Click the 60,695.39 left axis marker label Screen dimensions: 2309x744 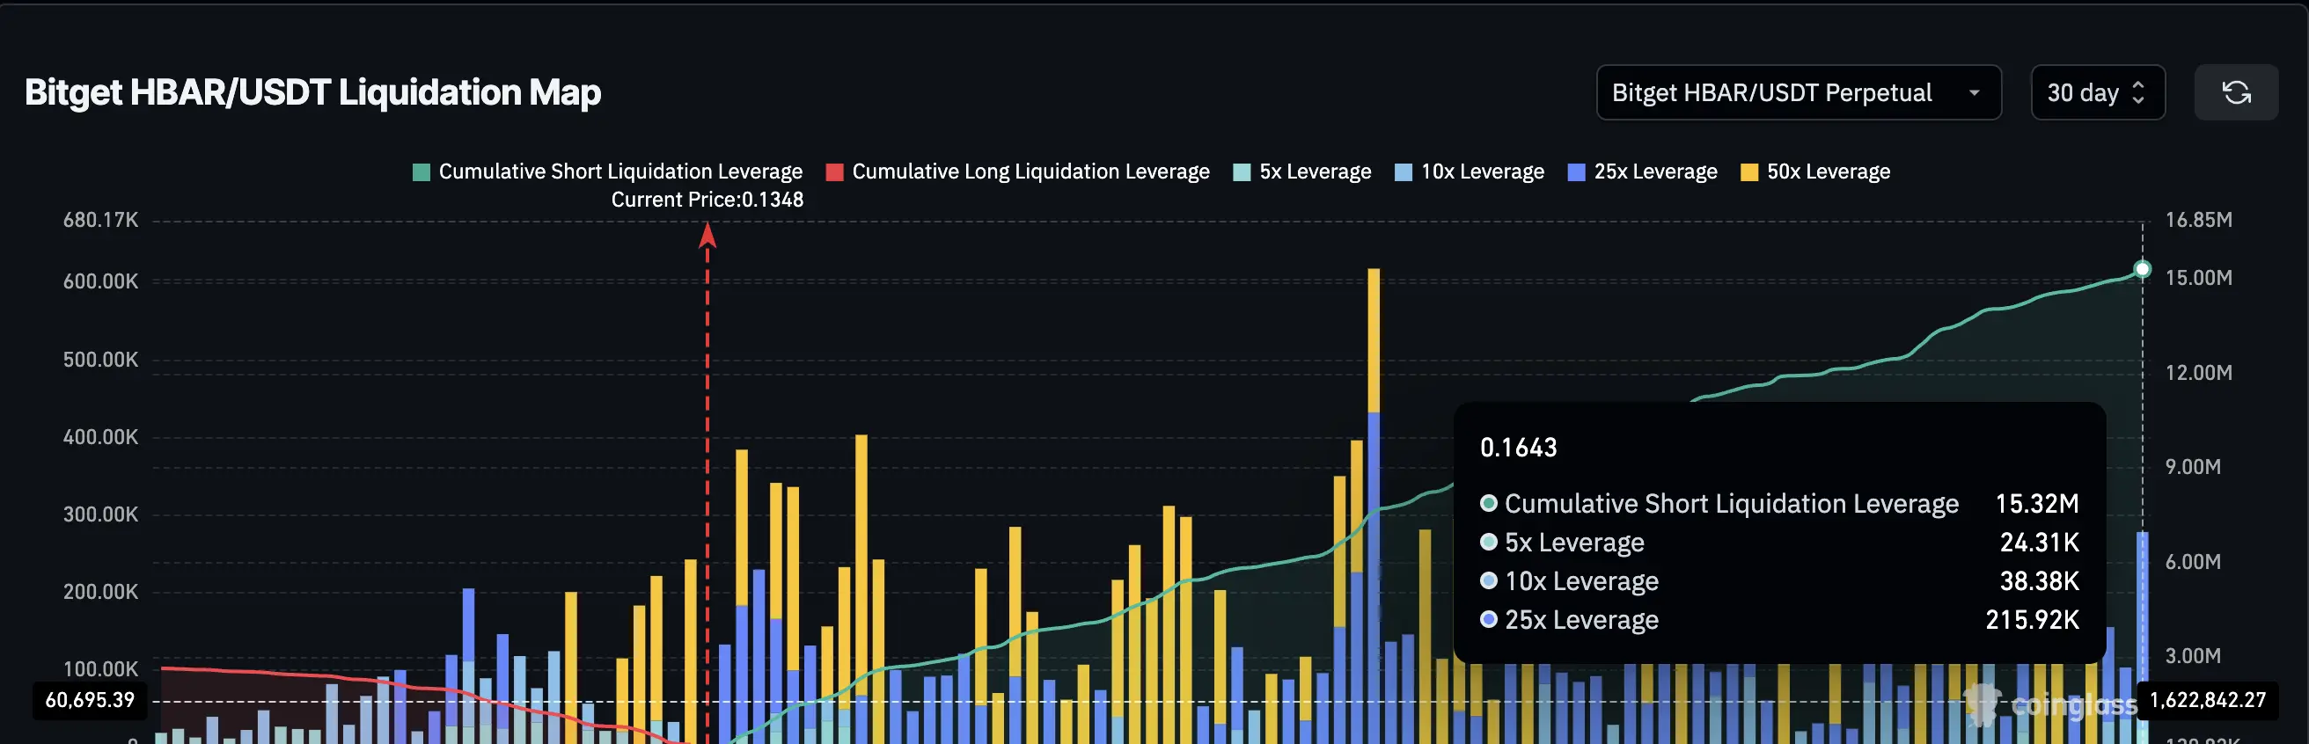point(90,700)
